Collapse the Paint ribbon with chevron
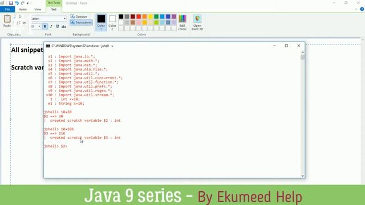 click(356, 9)
